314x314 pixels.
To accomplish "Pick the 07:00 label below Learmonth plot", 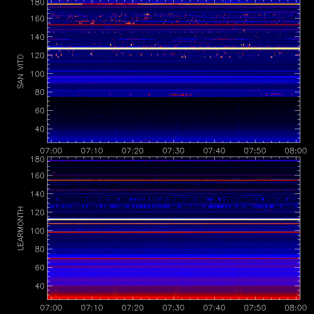I will click(x=51, y=308).
